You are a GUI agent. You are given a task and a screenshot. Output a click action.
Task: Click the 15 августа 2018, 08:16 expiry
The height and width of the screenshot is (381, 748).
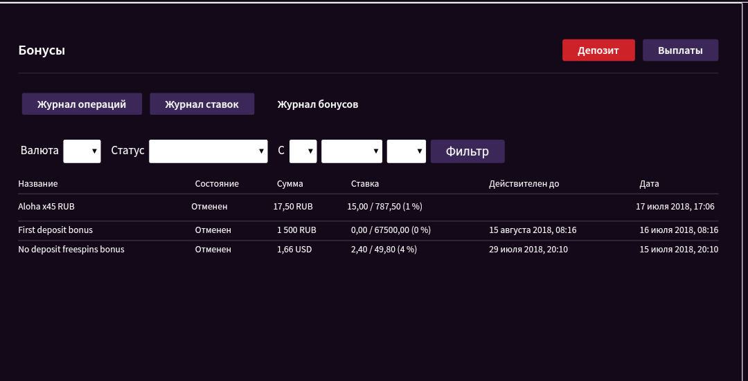click(533, 230)
